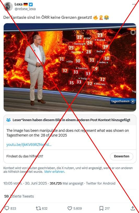Like the tweet with heart icon
Screen dimensions: 139x213
tap(70, 208)
